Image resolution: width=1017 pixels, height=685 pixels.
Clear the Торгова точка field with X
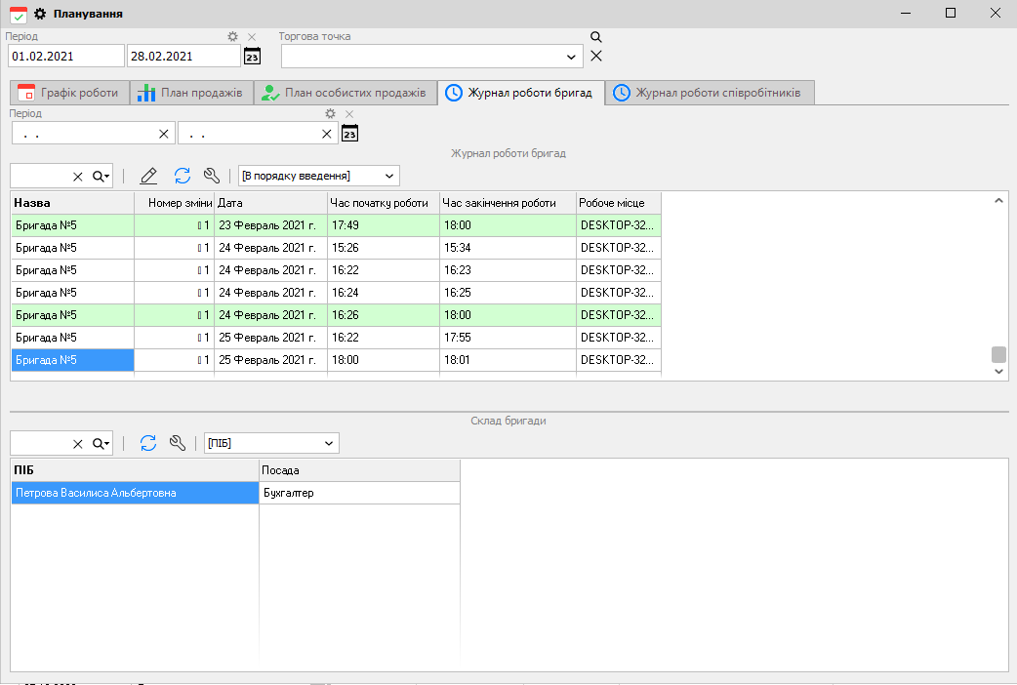pos(596,56)
